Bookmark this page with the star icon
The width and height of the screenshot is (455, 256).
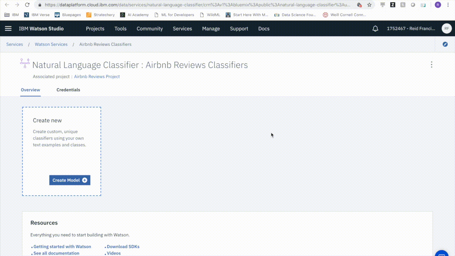point(369,5)
